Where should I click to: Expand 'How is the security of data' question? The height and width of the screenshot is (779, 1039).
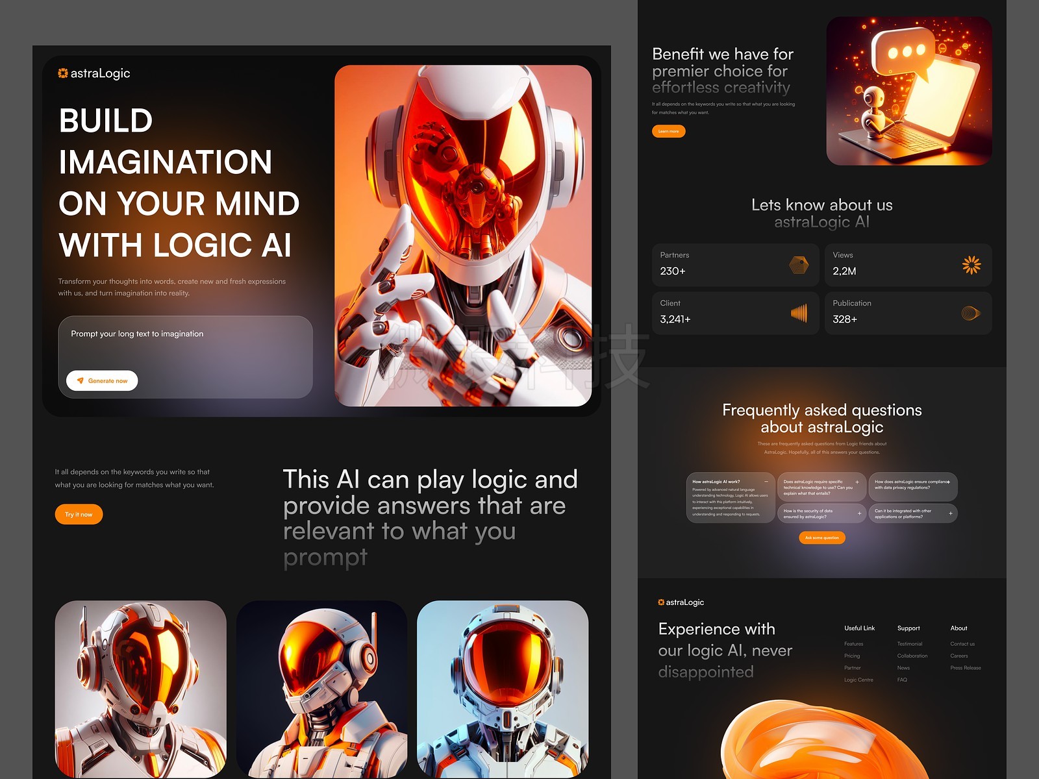pyautogui.click(x=859, y=513)
